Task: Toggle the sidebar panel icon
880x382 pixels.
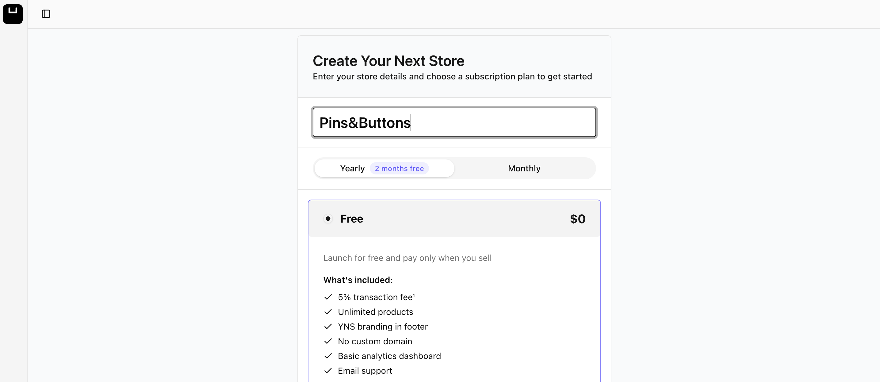Action: (46, 14)
